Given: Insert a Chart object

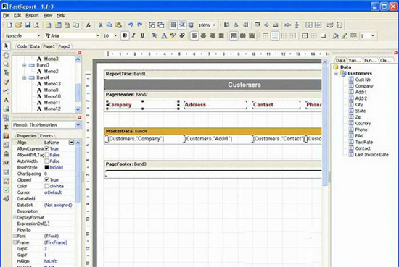Looking at the screenshot, I should [6, 135].
